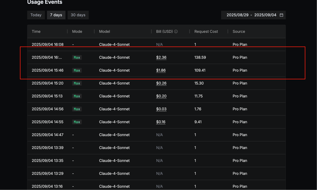The height and width of the screenshot is (190, 317).
Task: Click the Model column header
Action: tap(104, 32)
